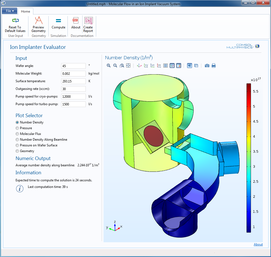This screenshot has width=271, height=257.
Task: Click the color legend bar
Action: click(x=249, y=158)
